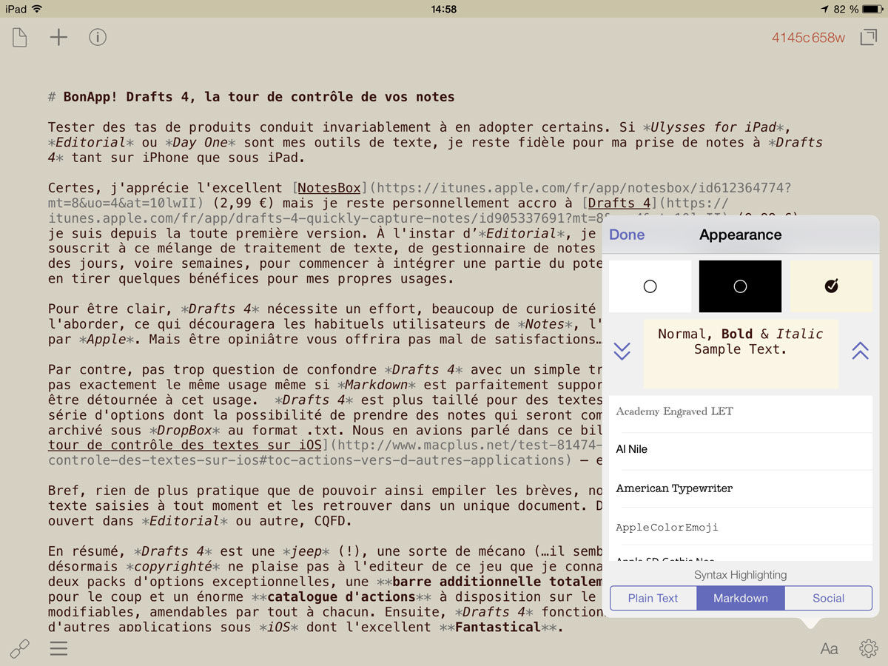Decrease font size with down chevrons
This screenshot has width=888, height=666.
coord(622,351)
